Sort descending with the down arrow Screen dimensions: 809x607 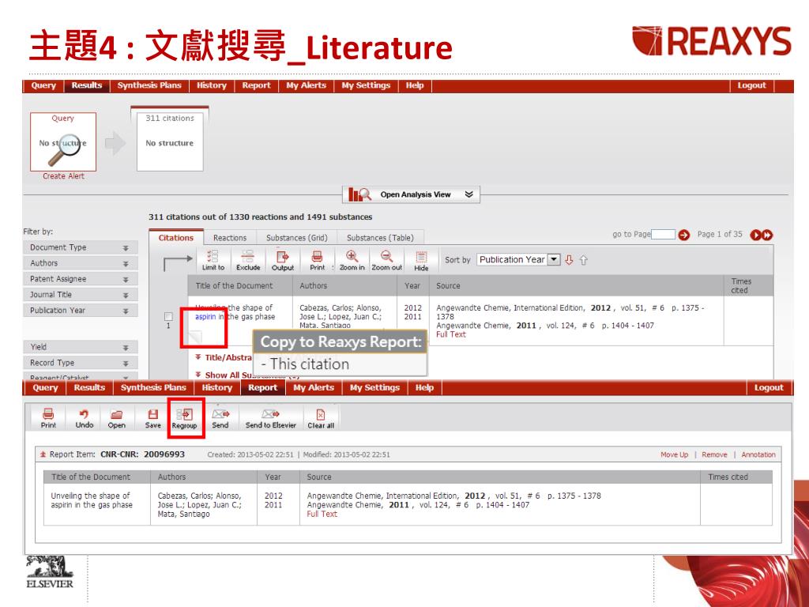569,259
